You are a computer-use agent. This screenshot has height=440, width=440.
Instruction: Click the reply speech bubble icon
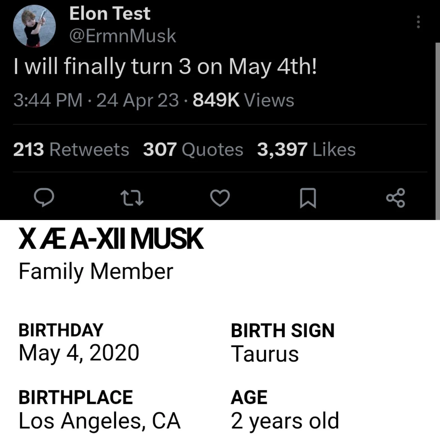tap(44, 198)
